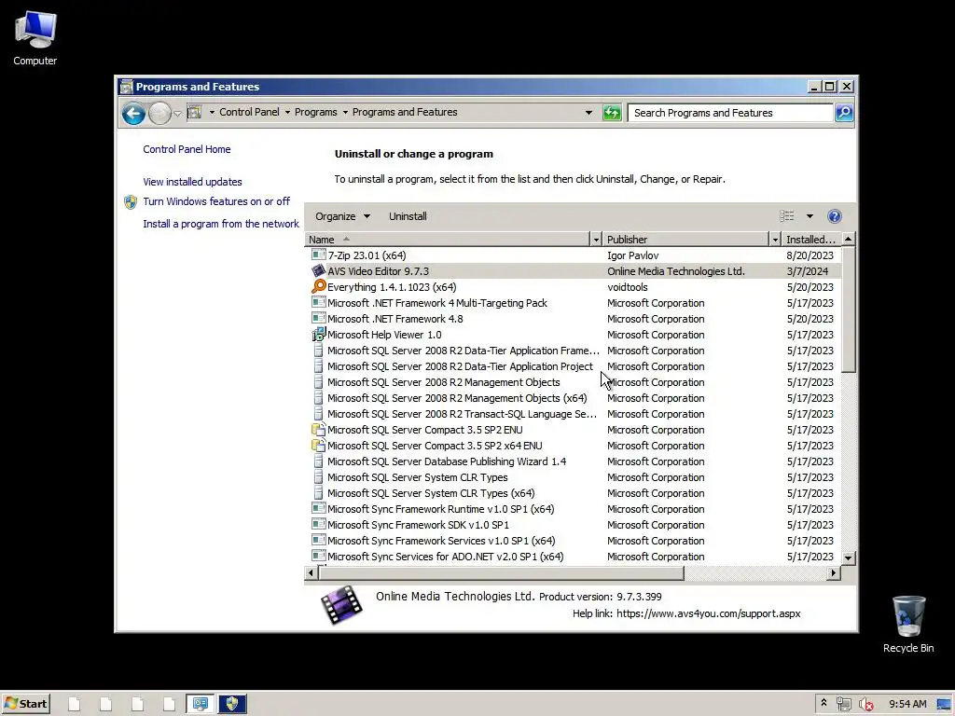Start search with the magnifier icon

(843, 113)
